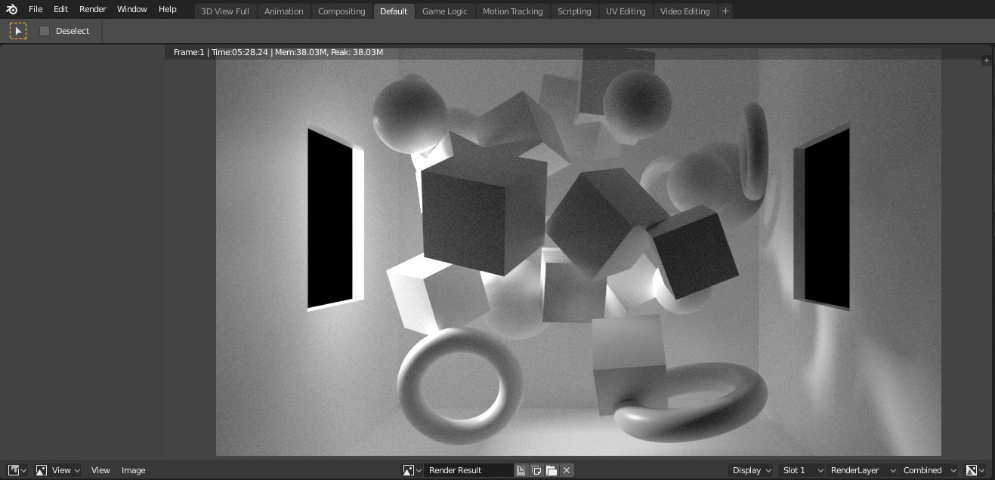Open the Slot 1 dropdown
Viewport: 995px width, 480px height.
tap(799, 469)
